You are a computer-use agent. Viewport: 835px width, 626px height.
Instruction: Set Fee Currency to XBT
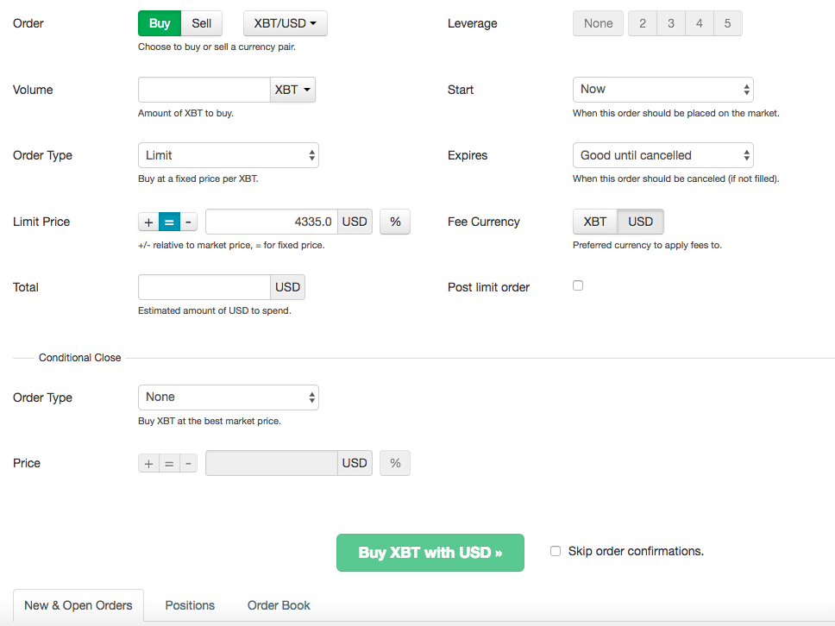tap(595, 222)
